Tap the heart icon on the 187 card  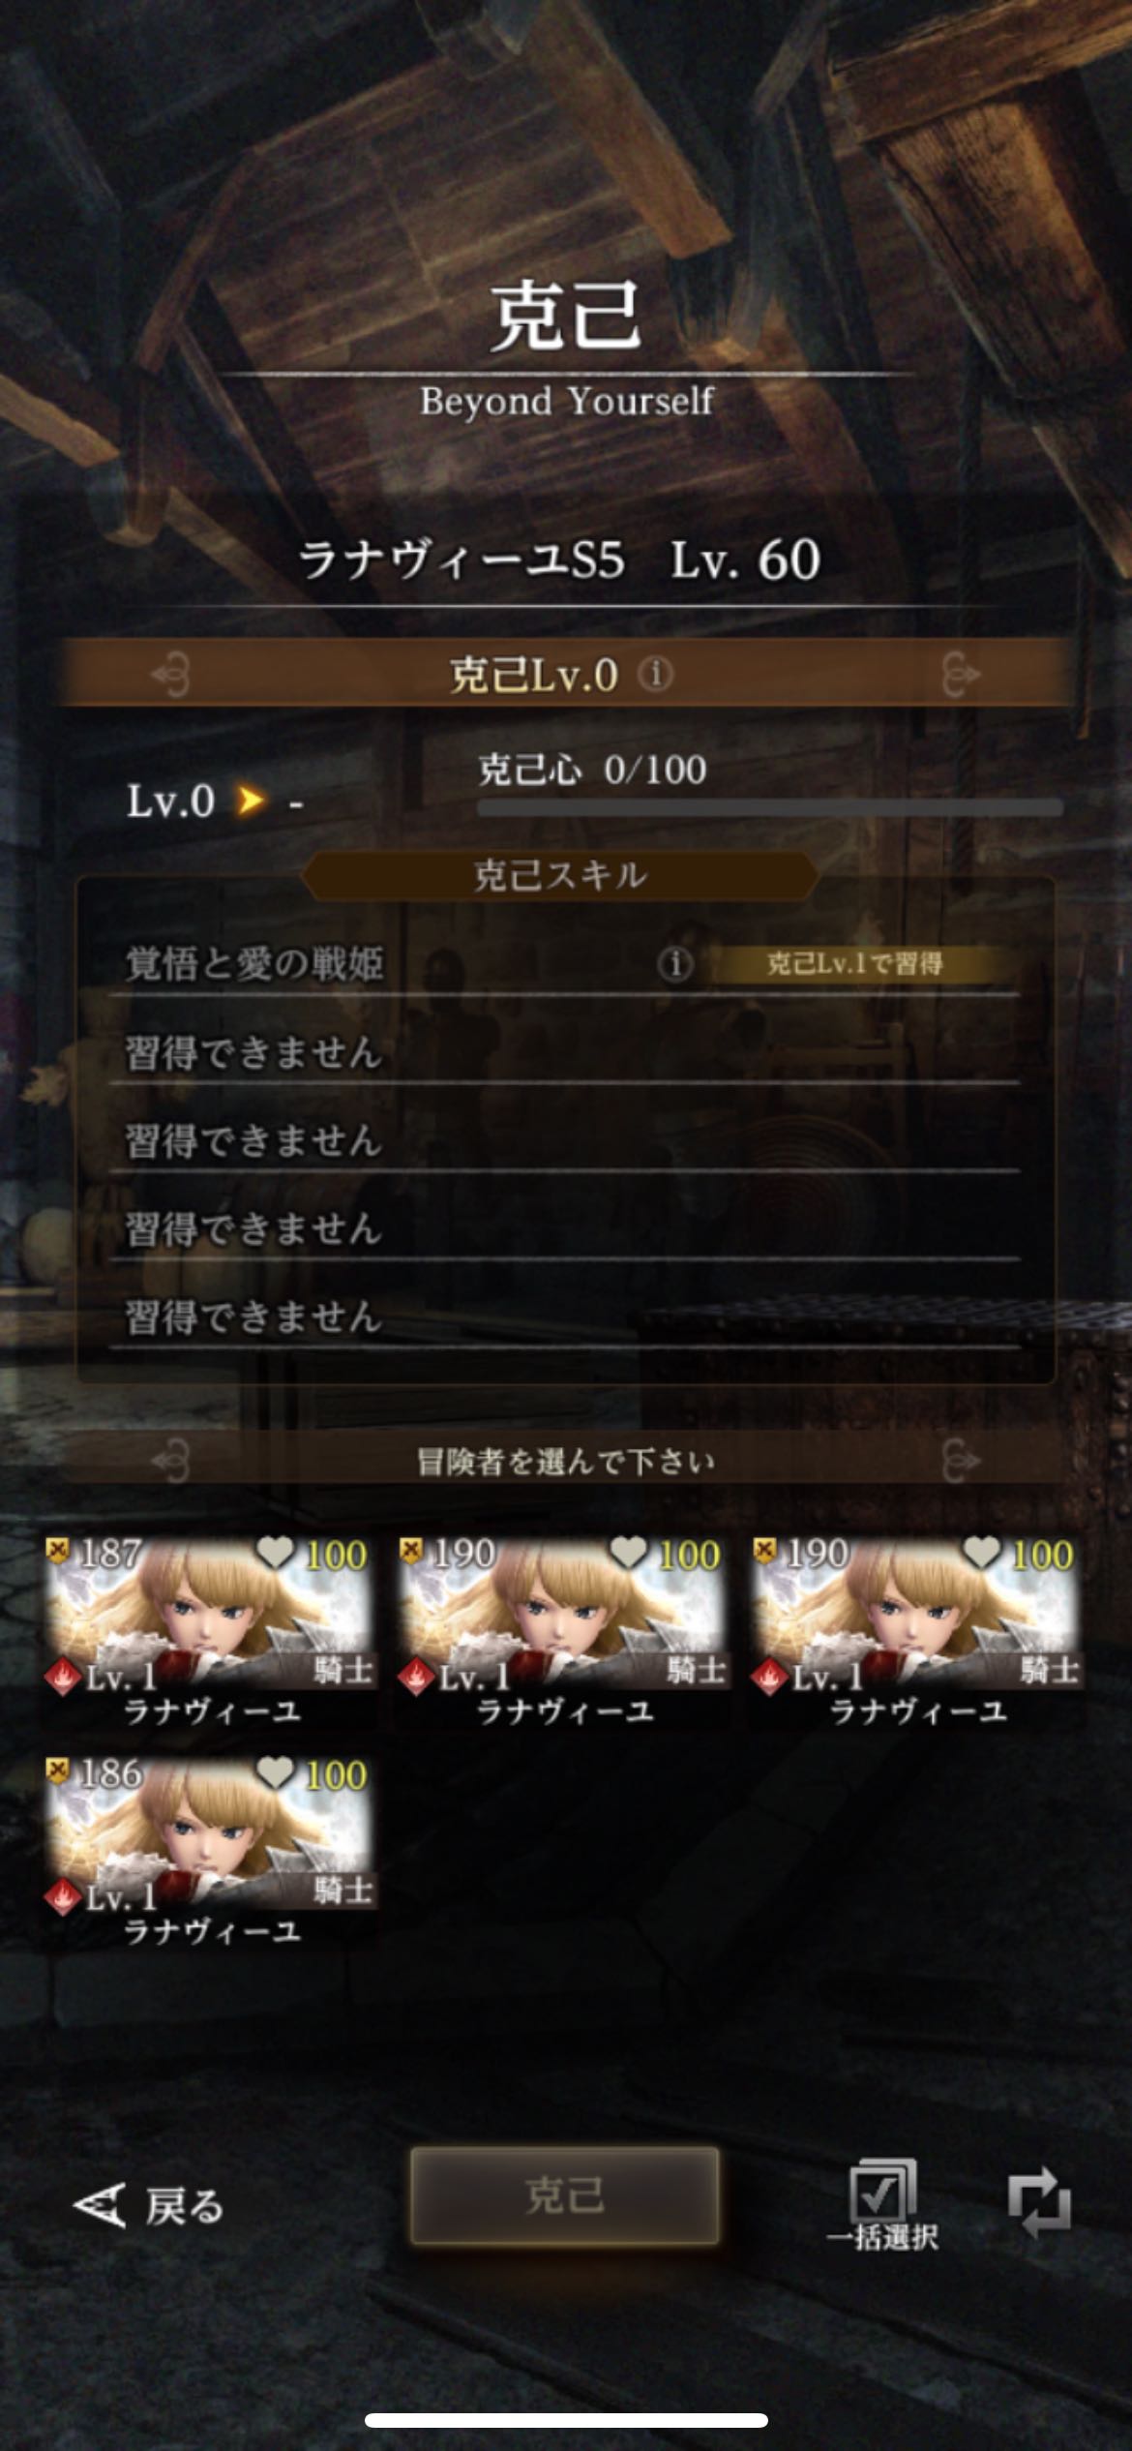pyautogui.click(x=276, y=1553)
